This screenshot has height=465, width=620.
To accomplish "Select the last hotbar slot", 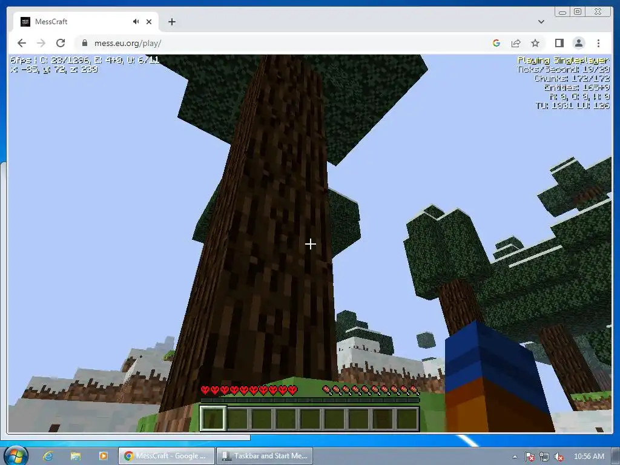I will [407, 418].
